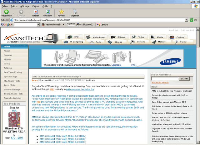Image resolution: width=200 pixels, height=145 pixels.
Task: Open the Affichage menu
Action: point(25,6)
